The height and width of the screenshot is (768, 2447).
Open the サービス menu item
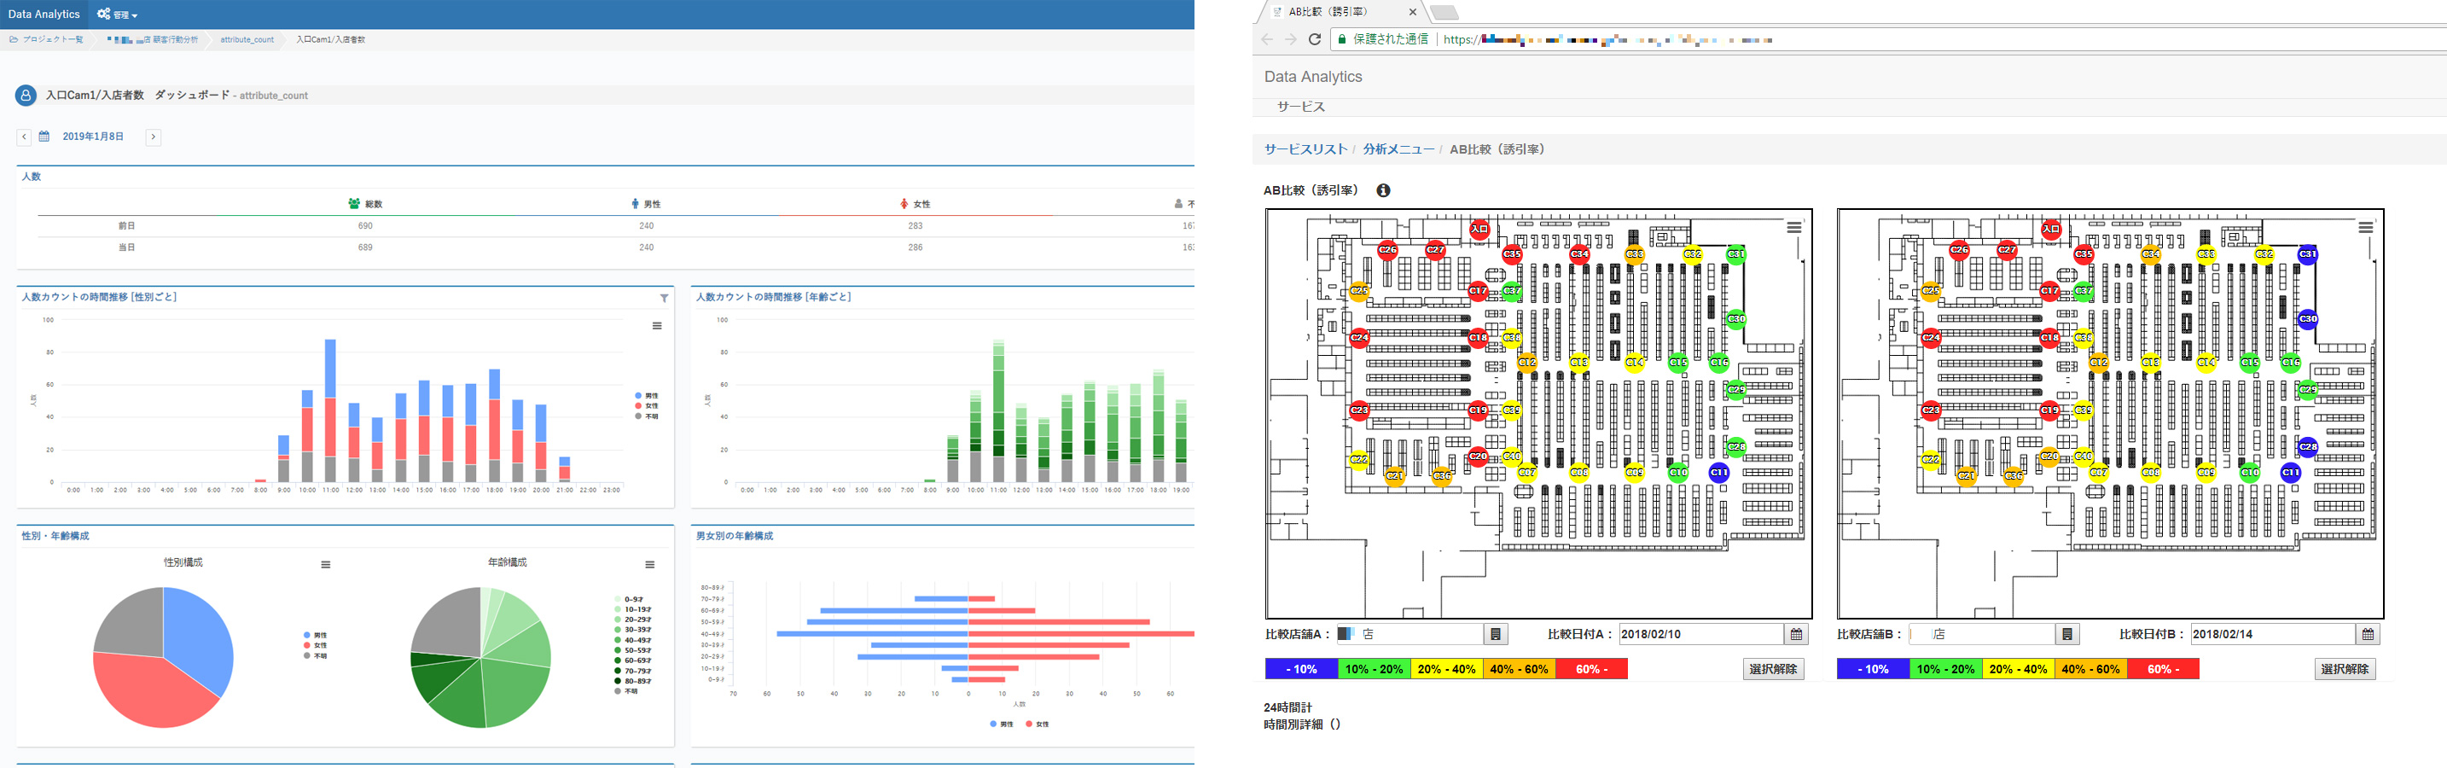pos(1300,107)
